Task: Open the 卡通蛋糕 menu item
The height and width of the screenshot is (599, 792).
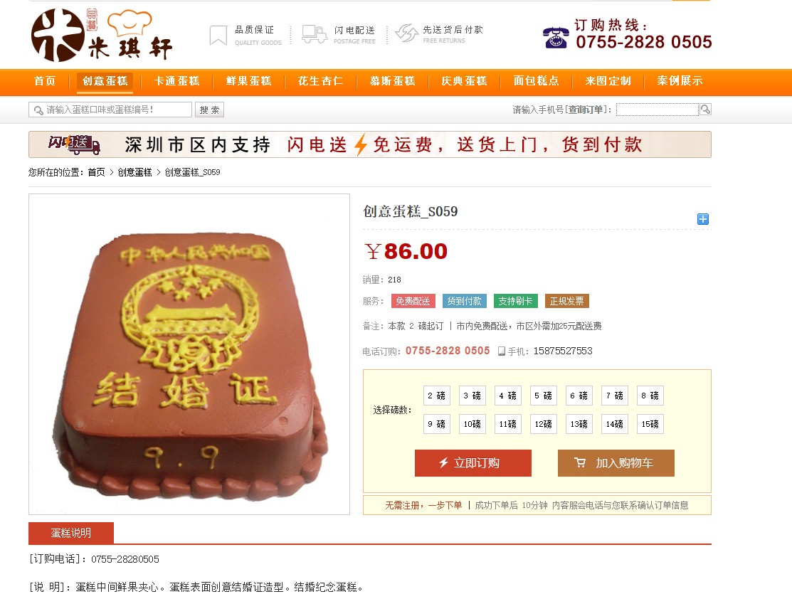Action: [176, 81]
